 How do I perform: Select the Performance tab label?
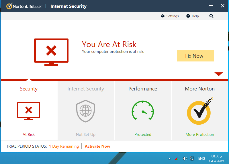click(143, 89)
